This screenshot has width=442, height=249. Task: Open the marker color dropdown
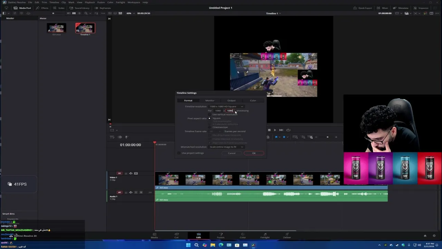pos(287,137)
